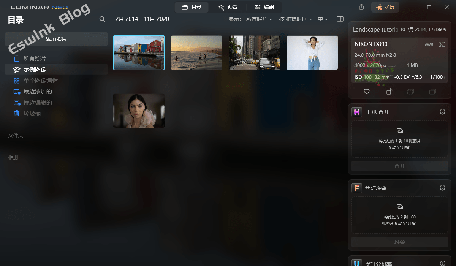This screenshot has width=456, height=266.
Task: Select 所有照片 in the sidebar
Action: point(35,59)
